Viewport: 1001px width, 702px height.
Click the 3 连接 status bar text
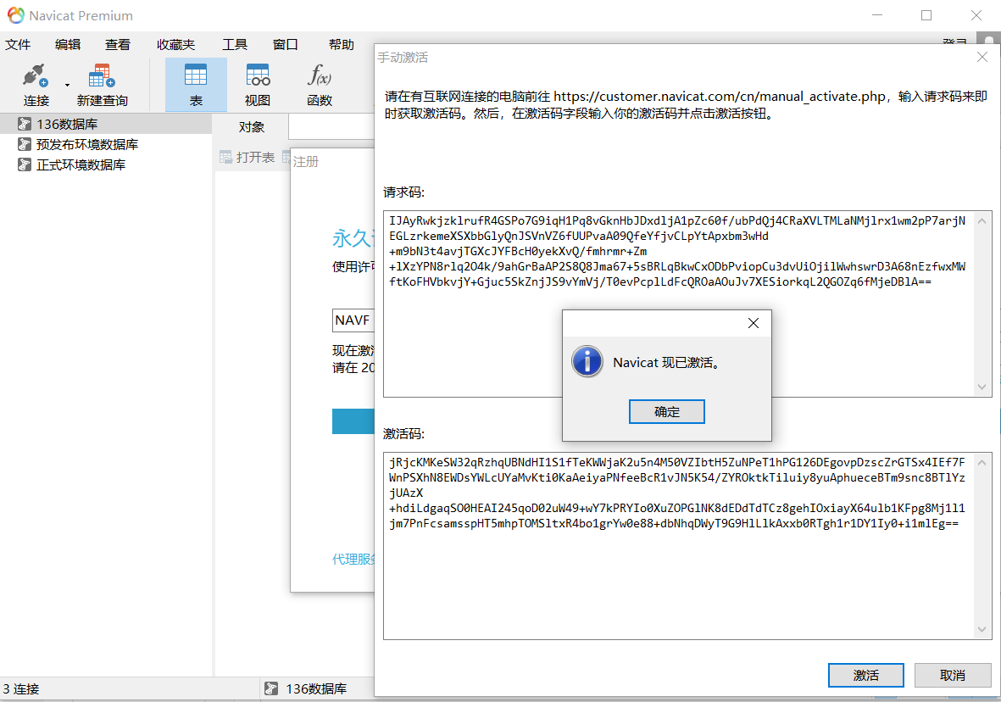21,689
